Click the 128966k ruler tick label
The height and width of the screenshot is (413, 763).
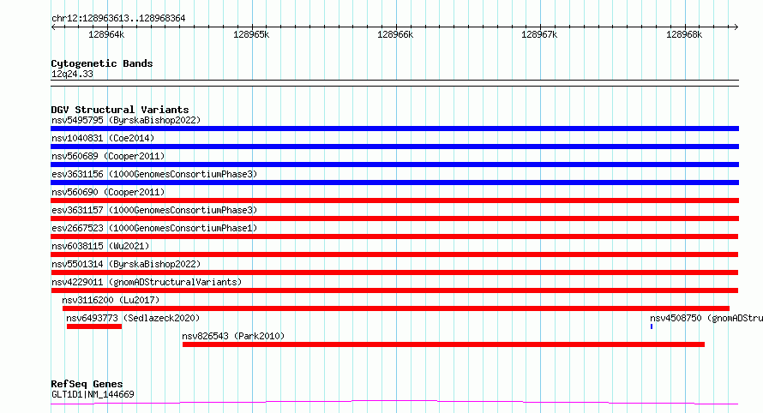(x=395, y=34)
